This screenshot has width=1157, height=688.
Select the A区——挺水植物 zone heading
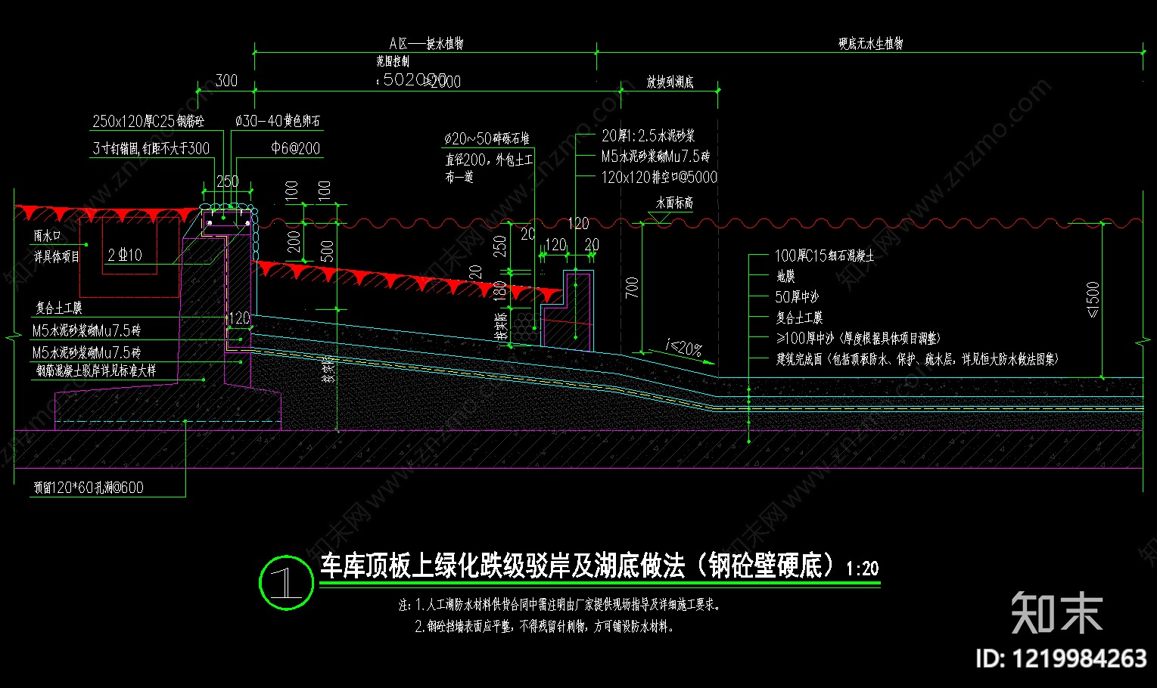pos(426,44)
